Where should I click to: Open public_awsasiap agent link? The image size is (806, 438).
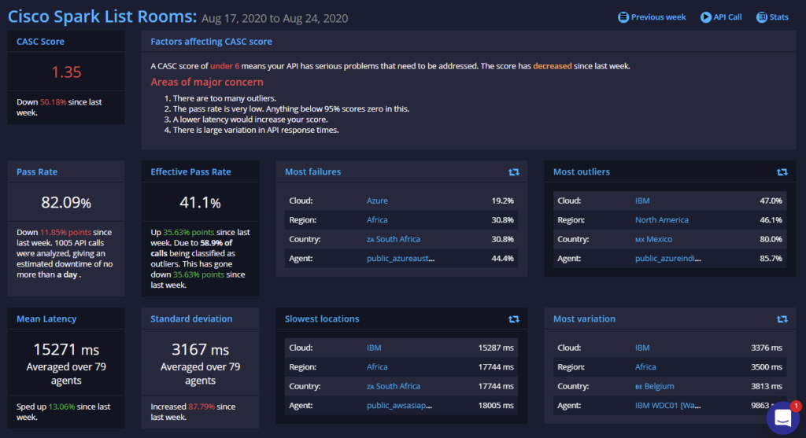pyautogui.click(x=399, y=405)
